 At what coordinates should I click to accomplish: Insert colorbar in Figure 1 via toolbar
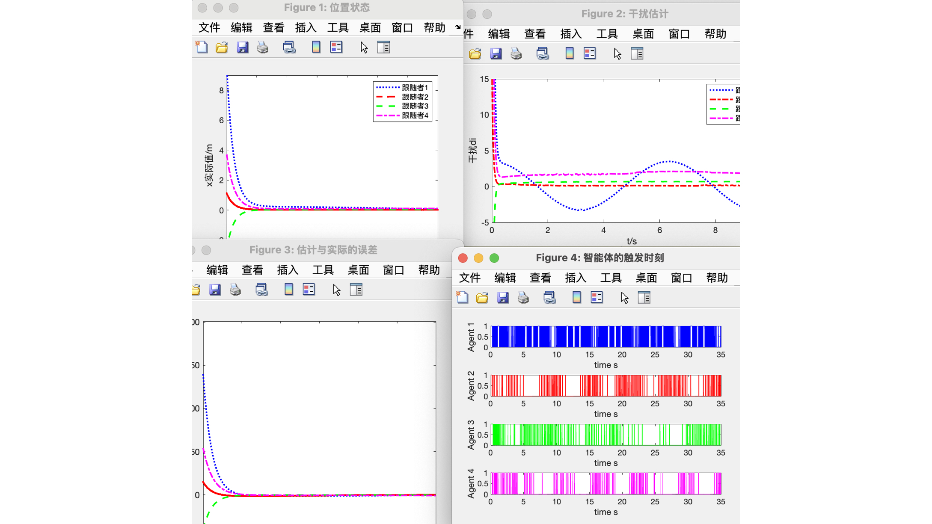pos(316,47)
